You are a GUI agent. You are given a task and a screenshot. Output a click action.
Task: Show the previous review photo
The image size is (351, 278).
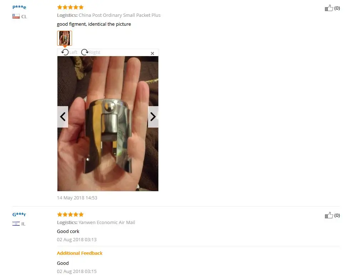(x=63, y=116)
